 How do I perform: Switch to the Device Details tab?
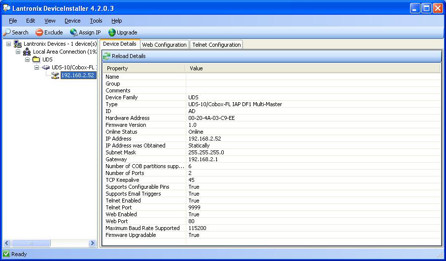(x=120, y=44)
